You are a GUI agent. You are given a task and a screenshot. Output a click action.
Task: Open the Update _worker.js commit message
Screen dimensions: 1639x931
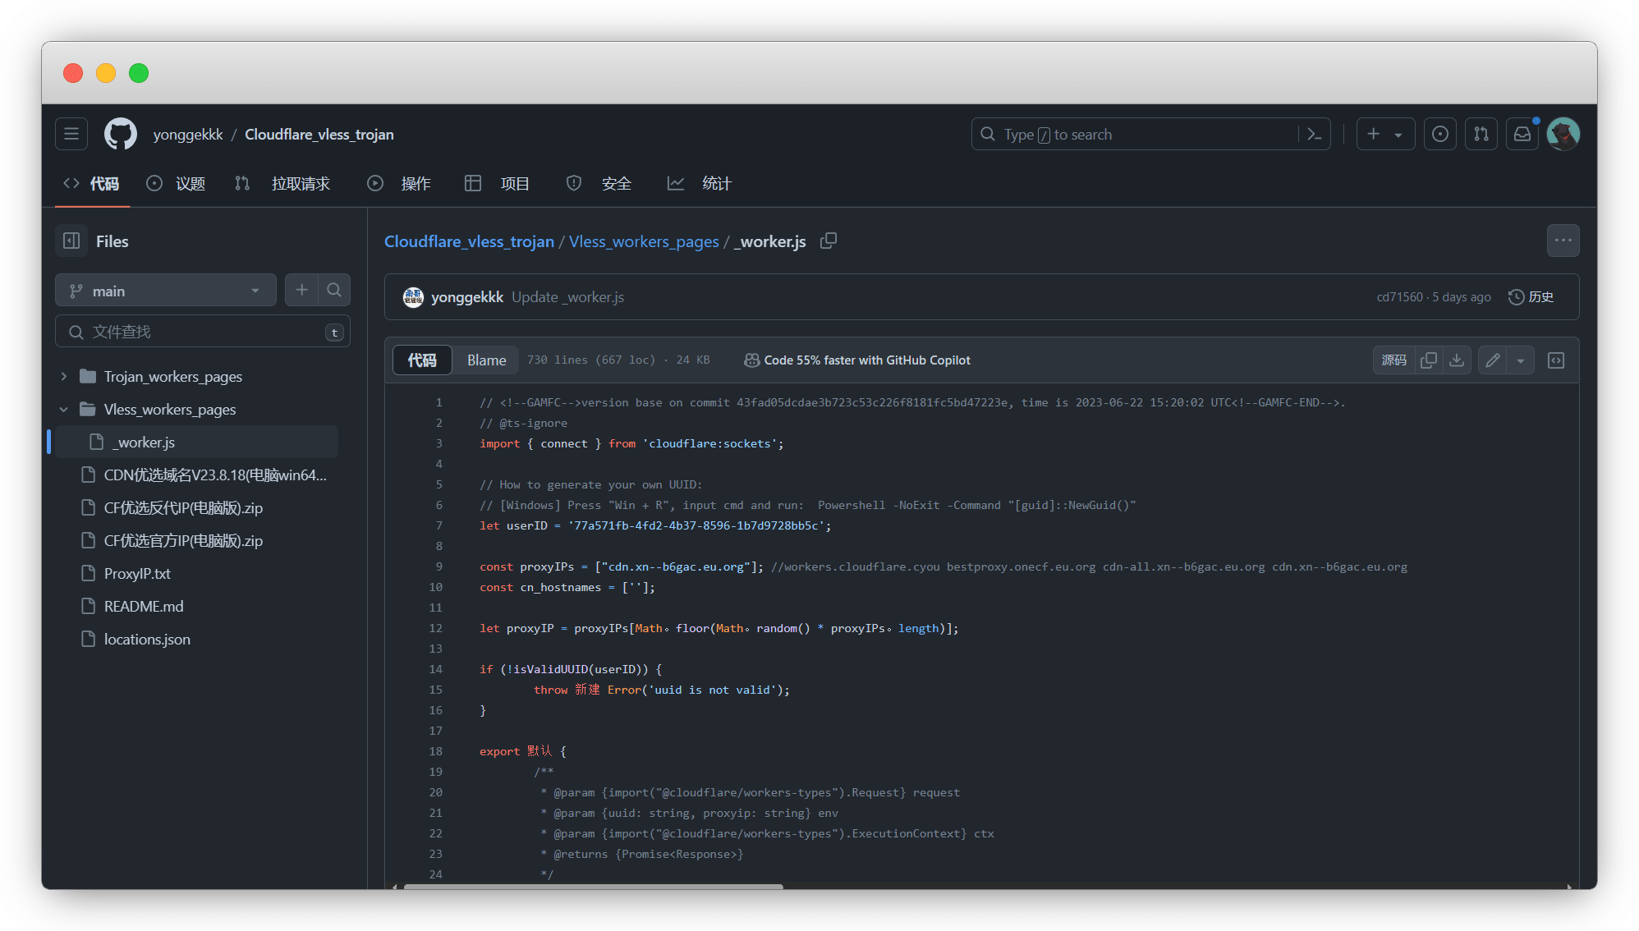[x=567, y=296]
